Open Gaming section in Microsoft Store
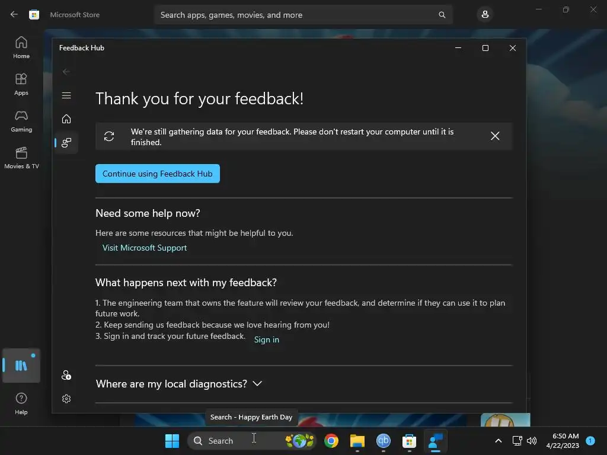The image size is (607, 455). tap(21, 121)
